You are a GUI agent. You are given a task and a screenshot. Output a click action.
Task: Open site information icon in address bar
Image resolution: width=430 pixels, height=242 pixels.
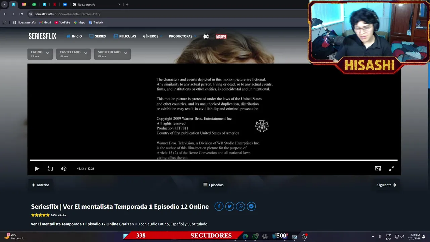tap(31, 14)
